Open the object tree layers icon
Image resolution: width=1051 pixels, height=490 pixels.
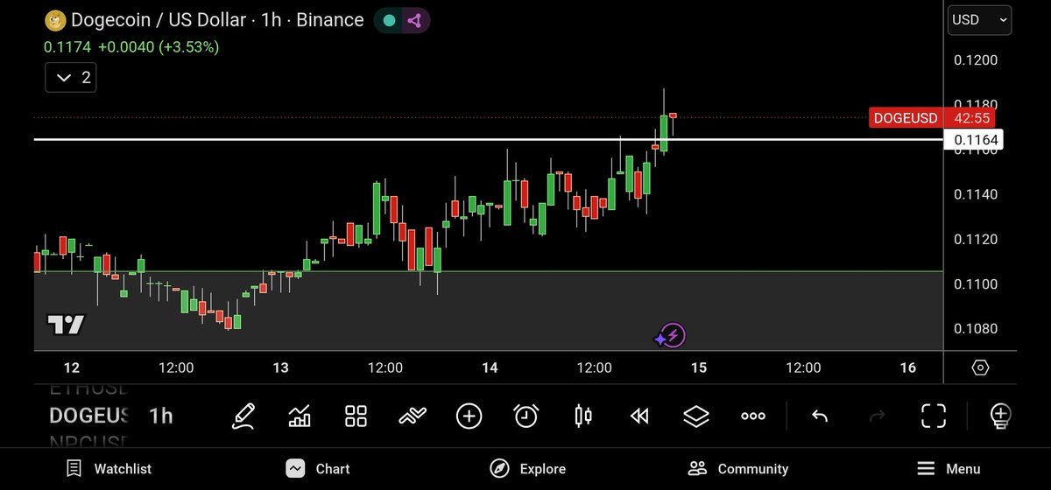[x=695, y=416]
